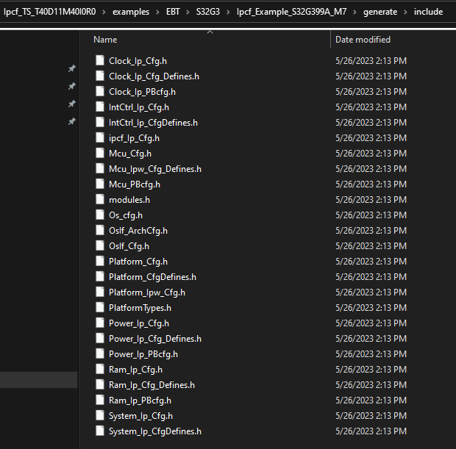Click the file icon beside modules.h
The image size is (456, 449).
[101, 199]
